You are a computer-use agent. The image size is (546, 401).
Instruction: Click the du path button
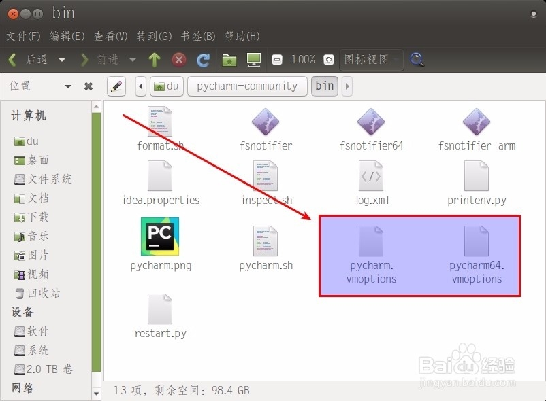coord(167,86)
